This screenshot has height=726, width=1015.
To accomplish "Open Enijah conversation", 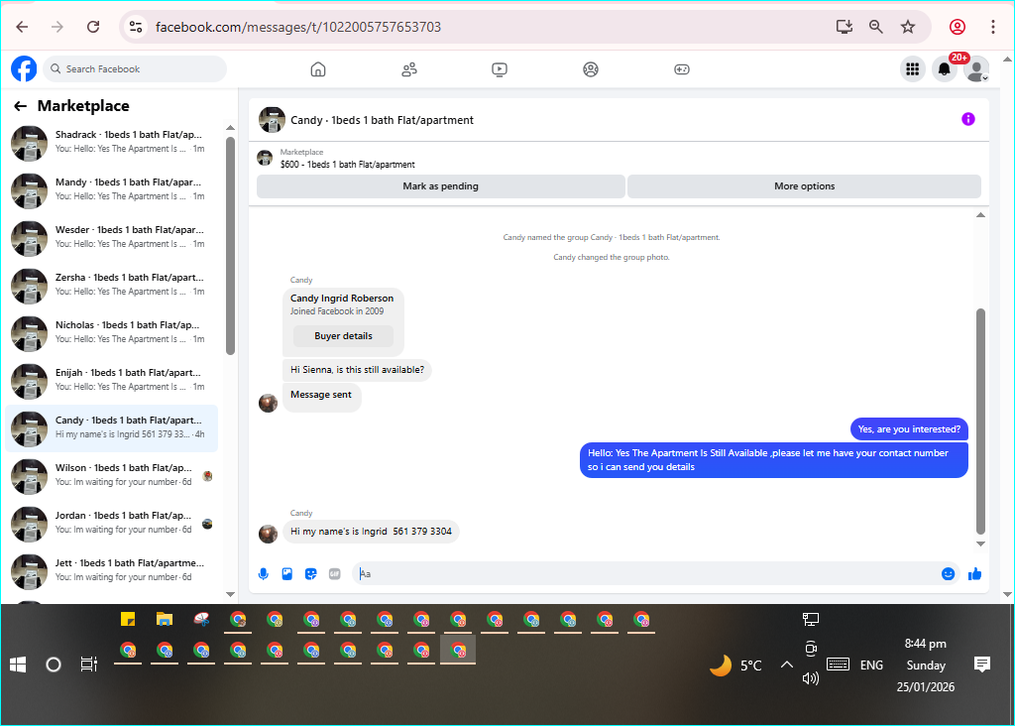I will pos(112,380).
